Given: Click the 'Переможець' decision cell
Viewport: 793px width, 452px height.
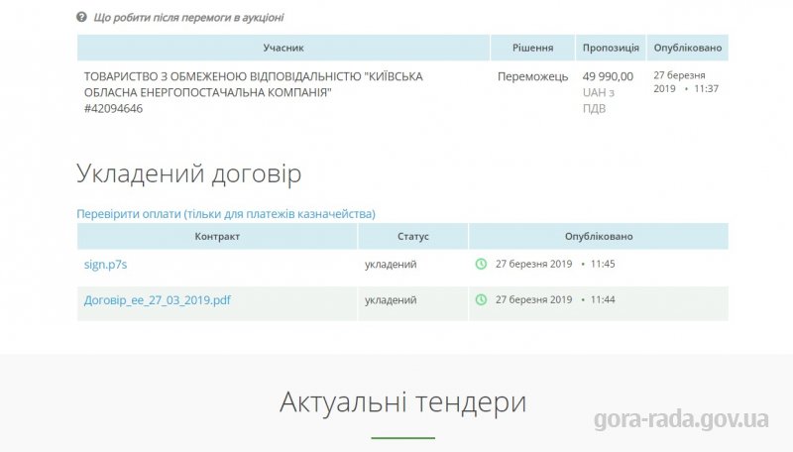Looking at the screenshot, I should pyautogui.click(x=532, y=77).
